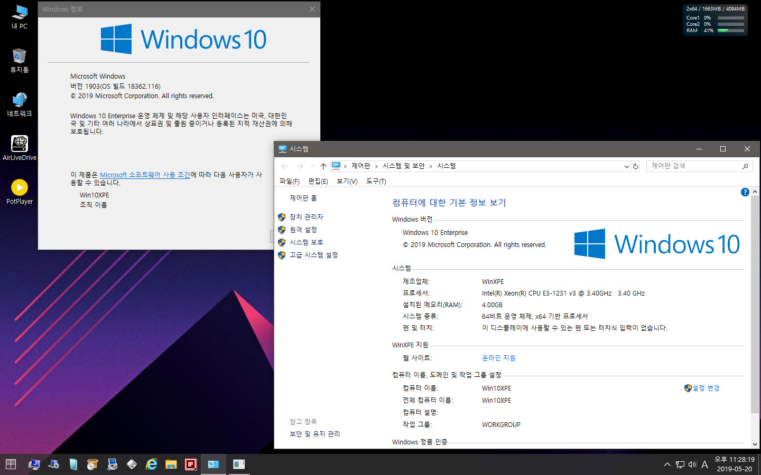
Task: Click the System window vertical scrollbar thumb
Action: 755,304
